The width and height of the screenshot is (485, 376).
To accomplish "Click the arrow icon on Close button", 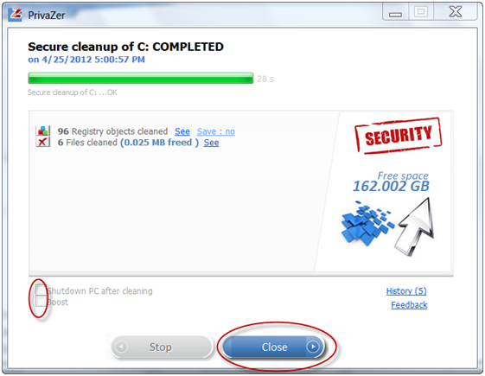I will point(313,347).
